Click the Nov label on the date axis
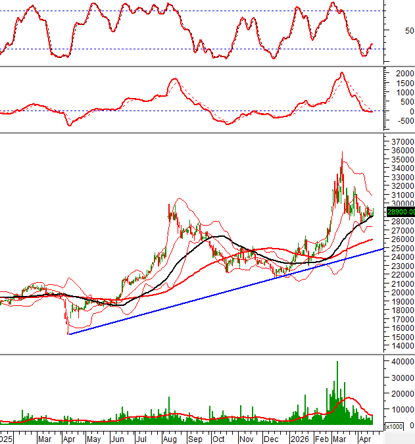 (x=246, y=438)
